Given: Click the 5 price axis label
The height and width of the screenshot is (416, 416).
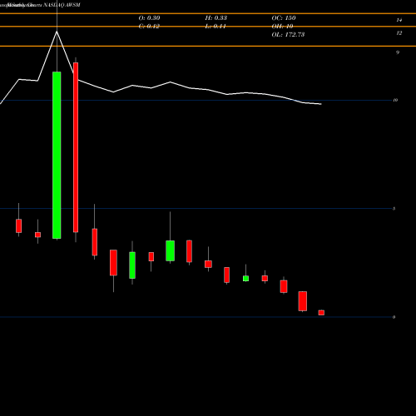Looking at the screenshot, I should click(x=394, y=209).
